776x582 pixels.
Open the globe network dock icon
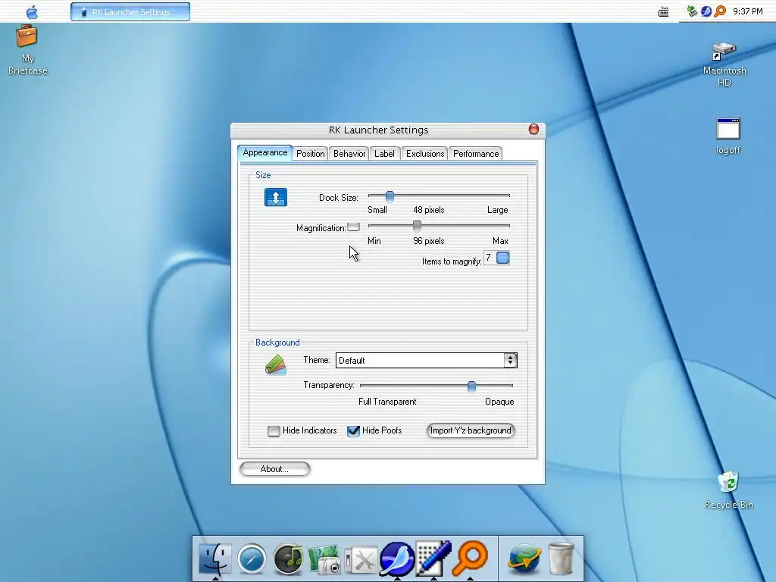[x=524, y=559]
